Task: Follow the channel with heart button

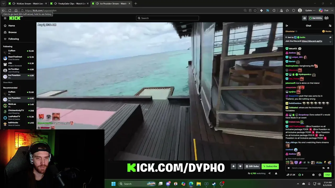Action: tap(240, 166)
